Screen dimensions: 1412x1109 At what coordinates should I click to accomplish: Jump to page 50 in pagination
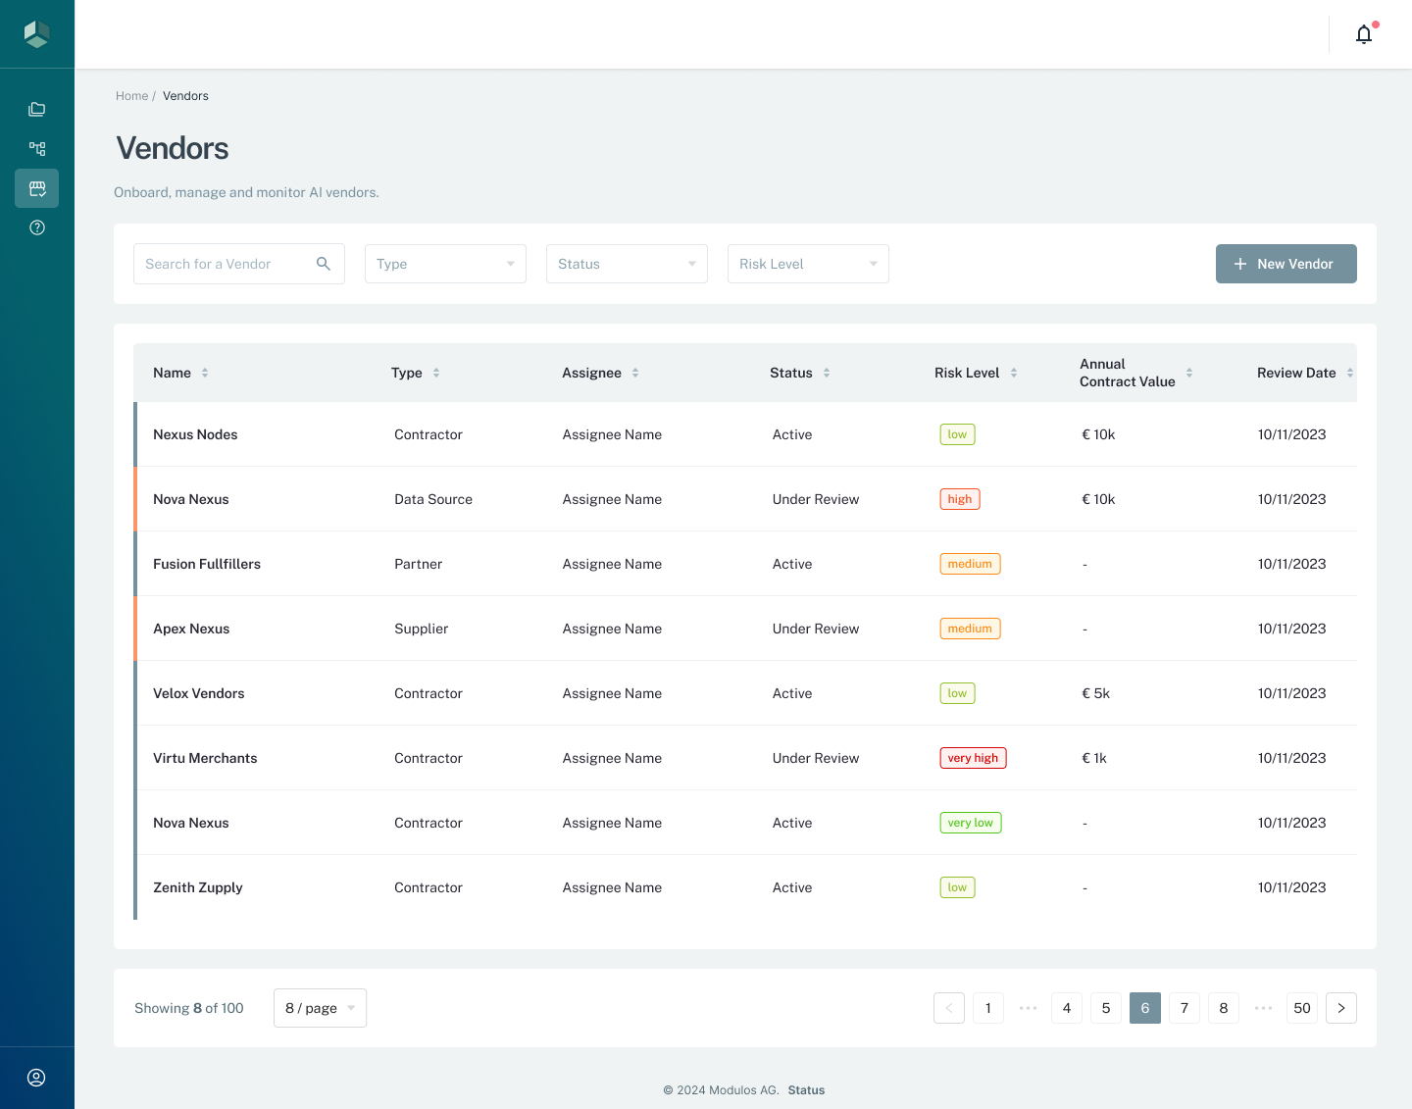[1301, 1008]
